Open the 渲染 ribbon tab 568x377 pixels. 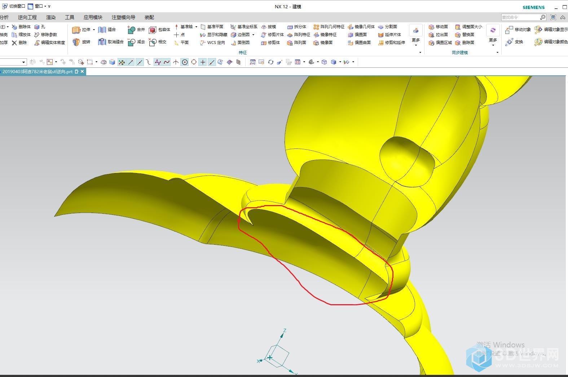click(x=51, y=17)
